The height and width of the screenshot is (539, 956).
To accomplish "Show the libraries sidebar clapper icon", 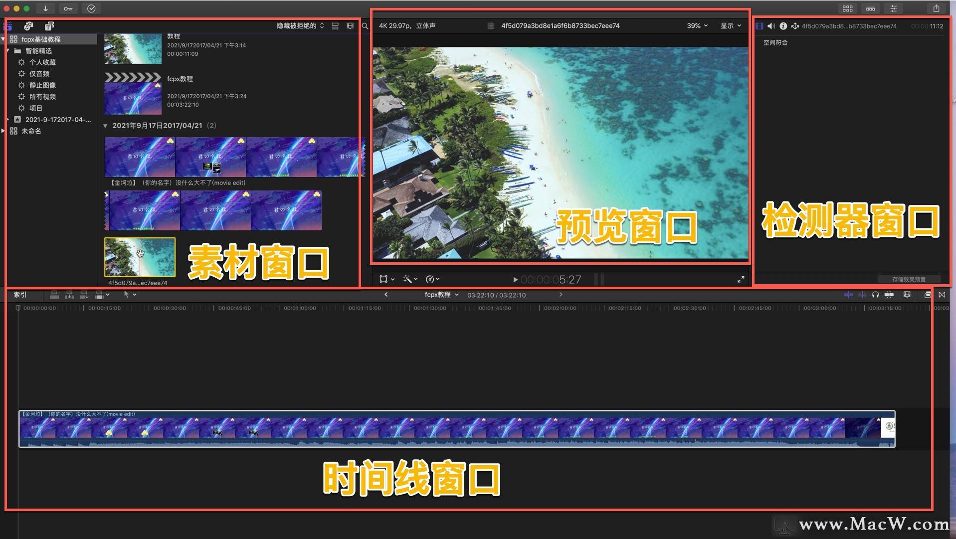I will point(8,26).
